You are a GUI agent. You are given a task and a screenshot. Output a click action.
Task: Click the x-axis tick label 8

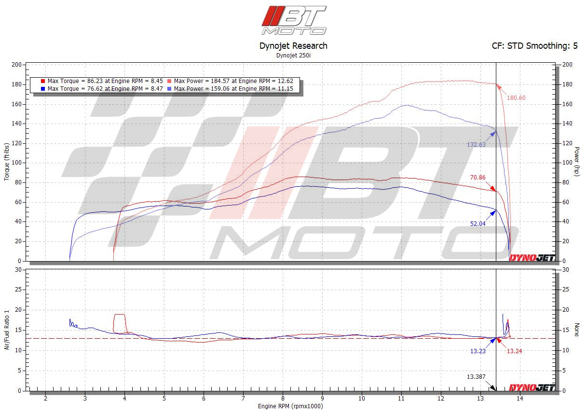tap(283, 399)
